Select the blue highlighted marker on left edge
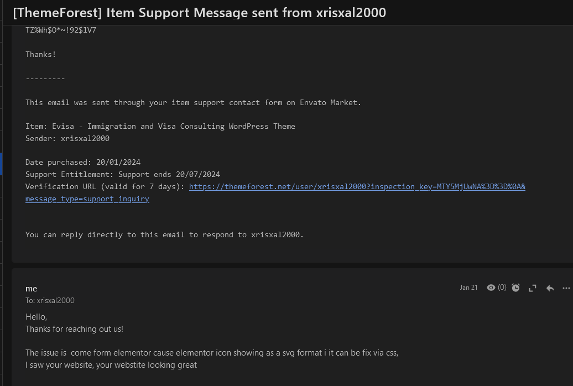Viewport: 573px width, 386px height. [1, 164]
